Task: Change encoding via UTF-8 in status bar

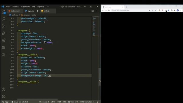Action: (53, 102)
